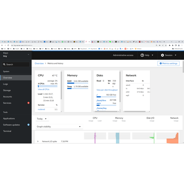The image size is (184, 184).
Task: Click the sidebar Search field
Action: [x=16, y=64]
